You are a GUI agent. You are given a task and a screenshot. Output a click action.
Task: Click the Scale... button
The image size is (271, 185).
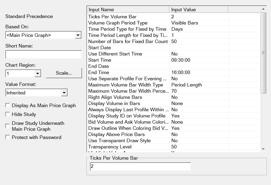(x=64, y=73)
